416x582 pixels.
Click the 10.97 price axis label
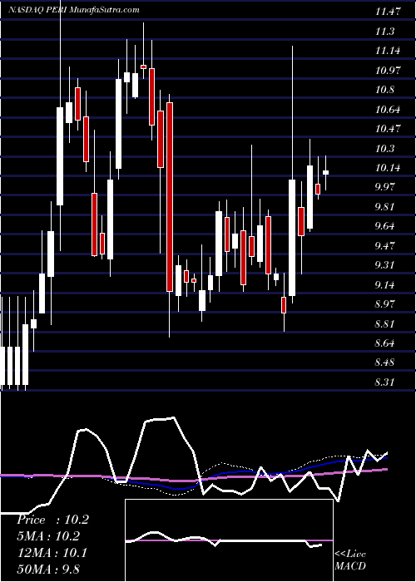389,70
